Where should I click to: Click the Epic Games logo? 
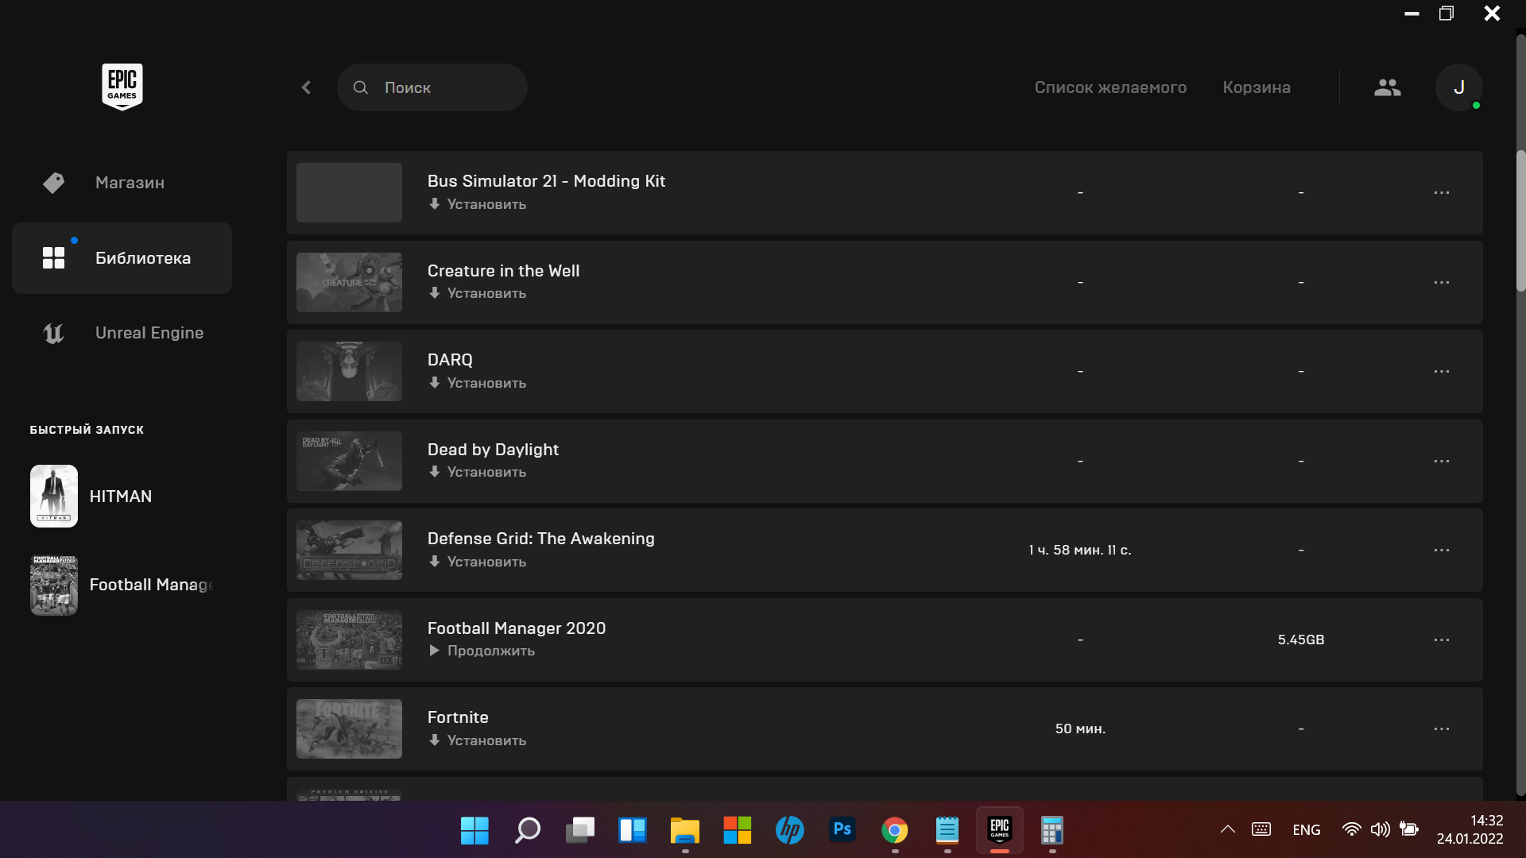122,87
